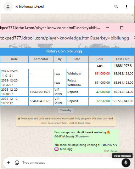Screen dimensions: 135x169
Task: Click the popup window title text
Action: click(x=50, y=28)
